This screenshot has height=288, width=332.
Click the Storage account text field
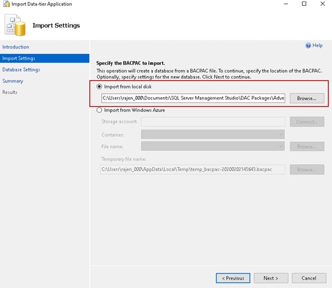pos(213,122)
